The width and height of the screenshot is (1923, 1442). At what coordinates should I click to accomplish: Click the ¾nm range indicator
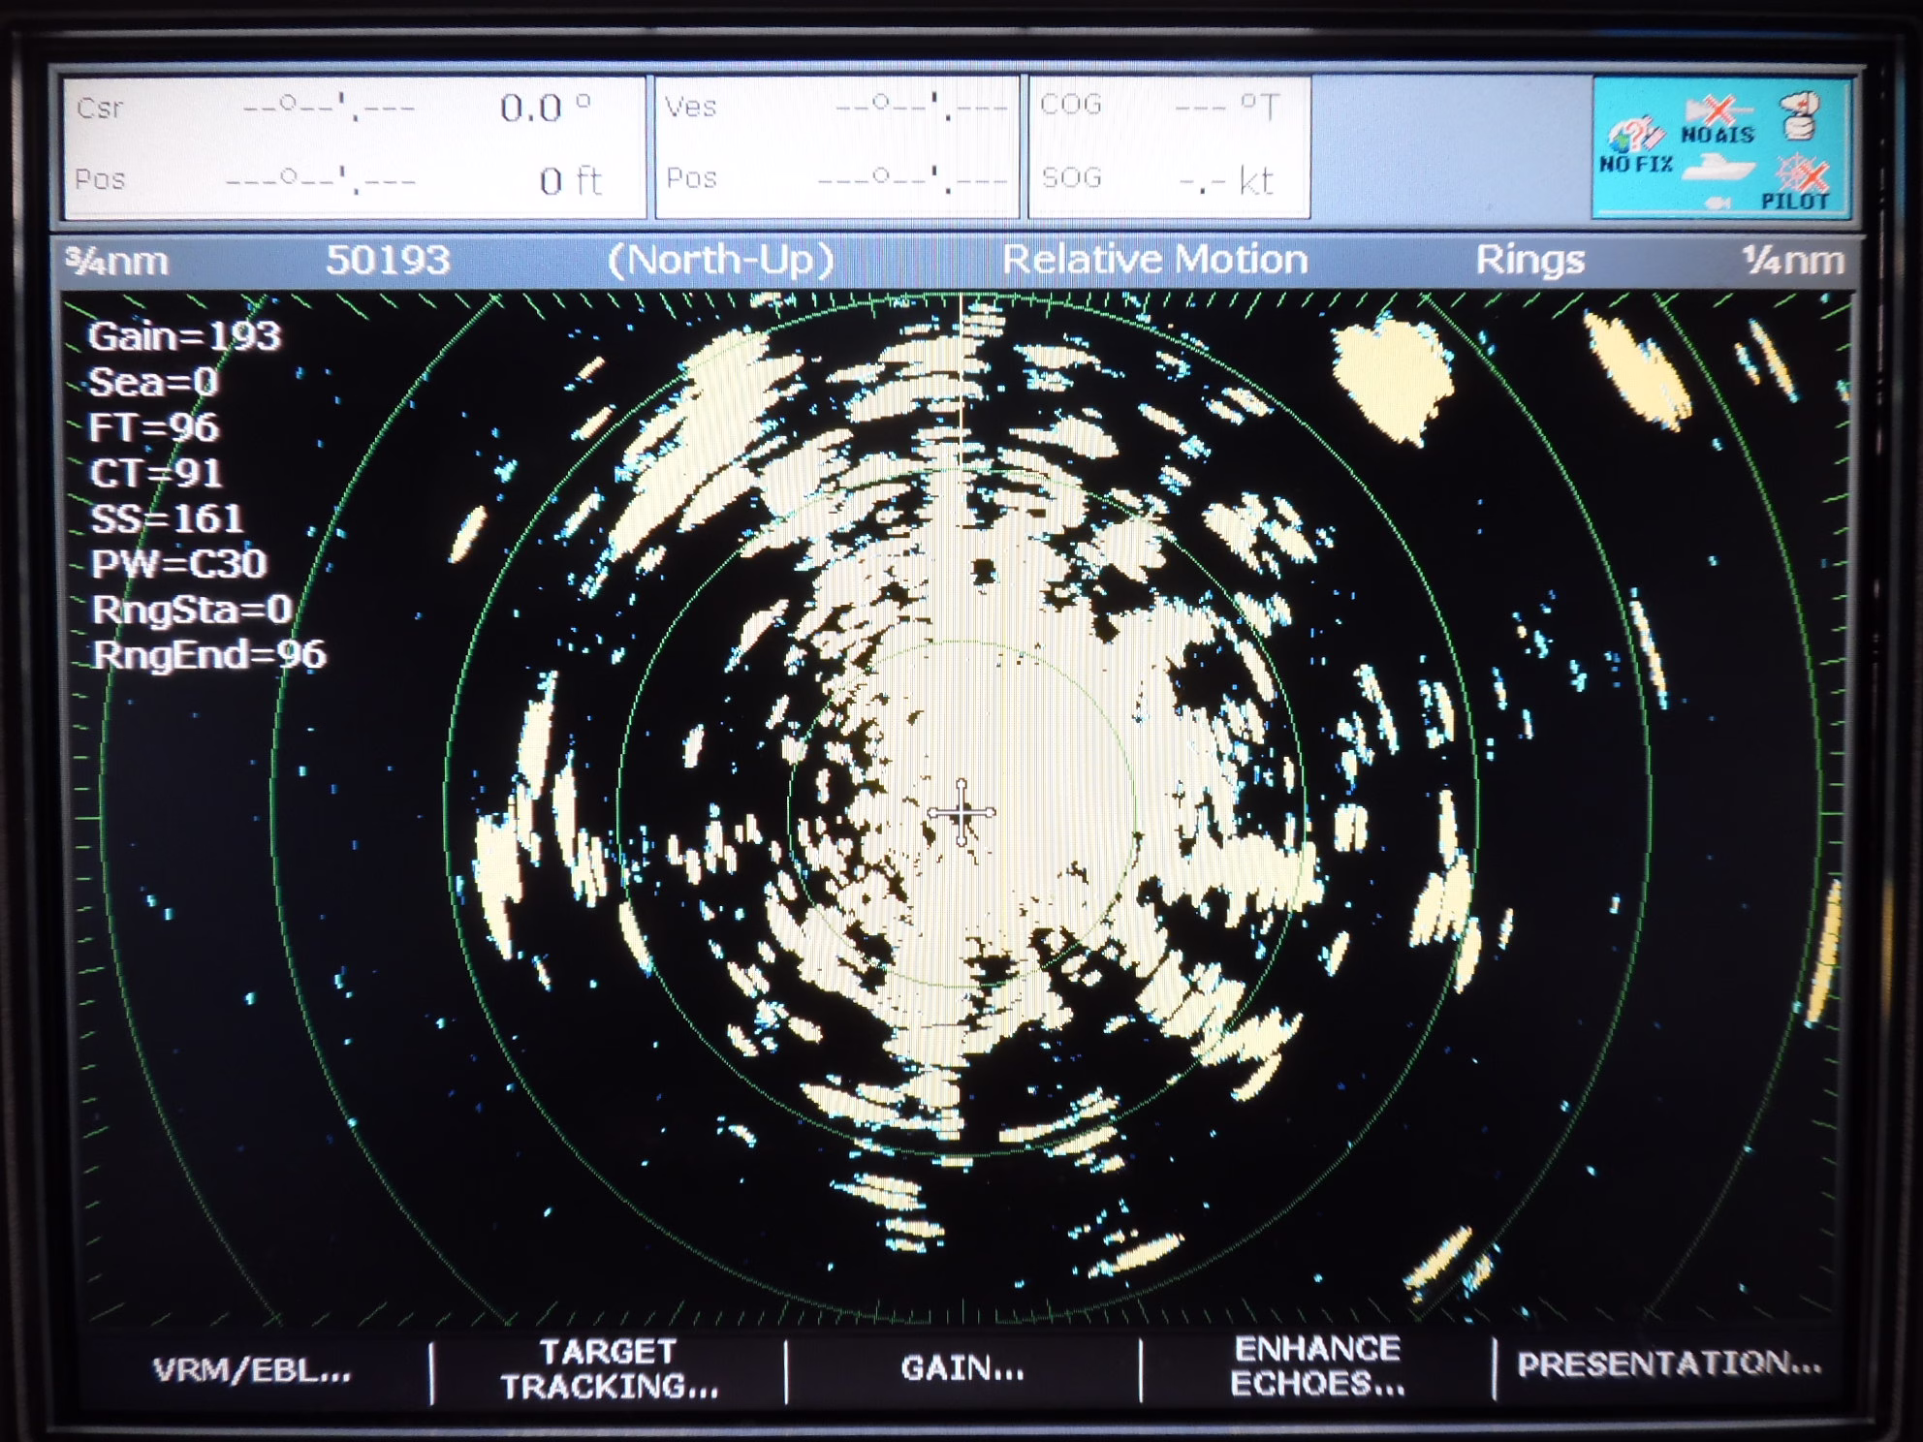point(117,261)
